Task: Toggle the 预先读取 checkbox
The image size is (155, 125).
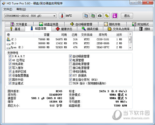Action: pyautogui.click(x=10, y=64)
